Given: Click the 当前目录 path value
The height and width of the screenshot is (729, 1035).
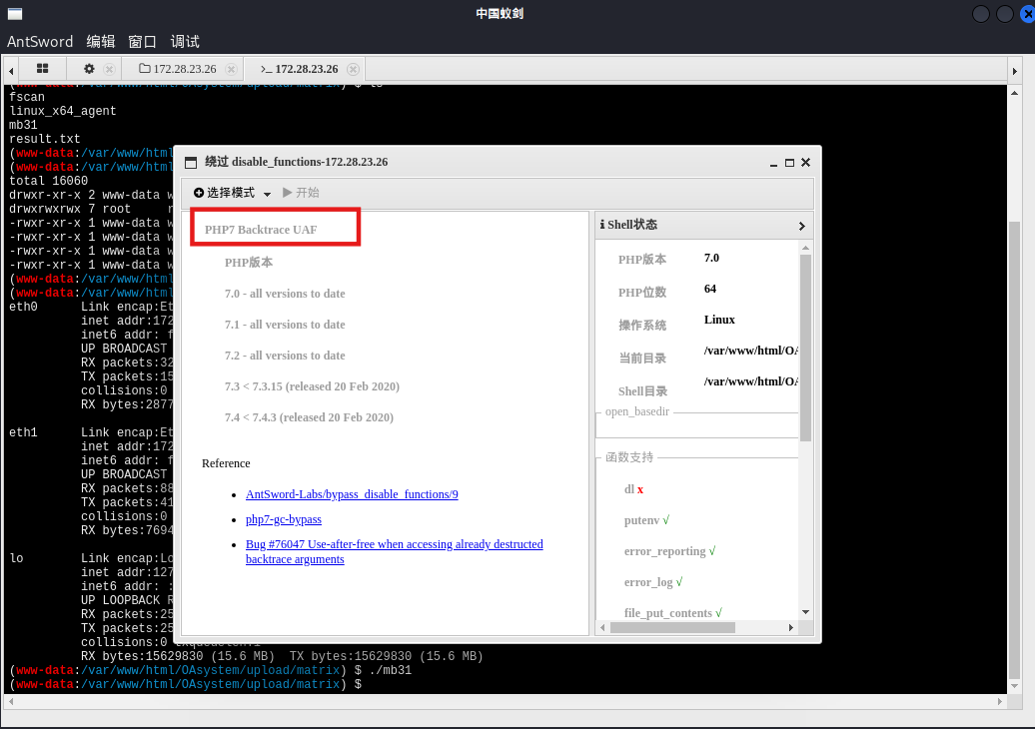Looking at the screenshot, I should (x=750, y=351).
